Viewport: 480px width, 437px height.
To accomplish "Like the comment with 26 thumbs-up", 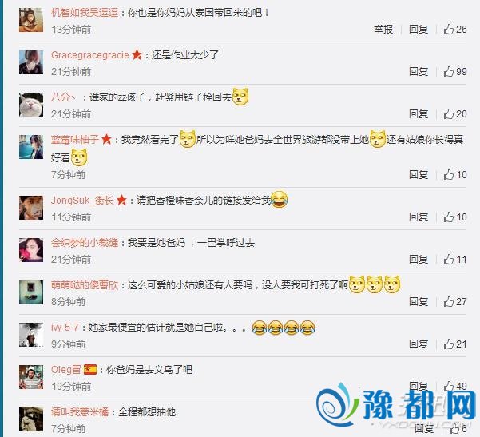I will 455,30.
